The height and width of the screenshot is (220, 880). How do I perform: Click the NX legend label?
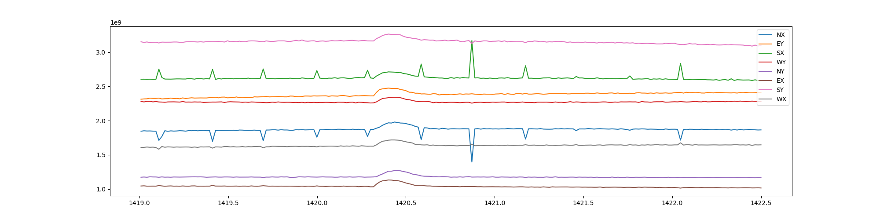tap(780, 35)
